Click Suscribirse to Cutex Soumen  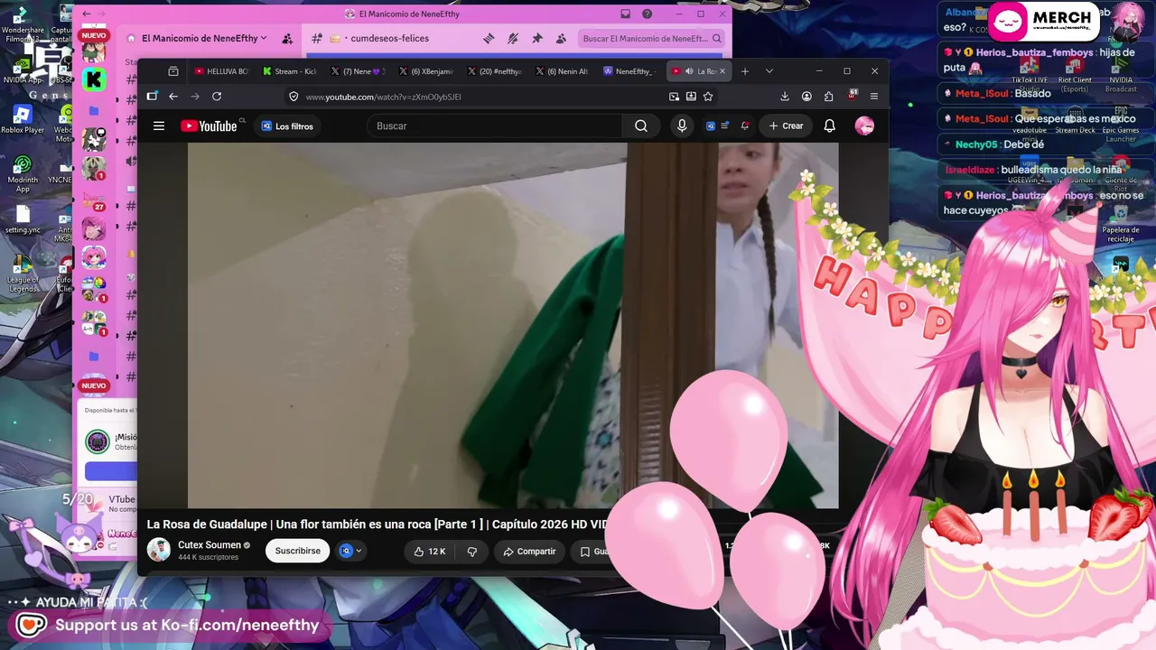pos(297,551)
